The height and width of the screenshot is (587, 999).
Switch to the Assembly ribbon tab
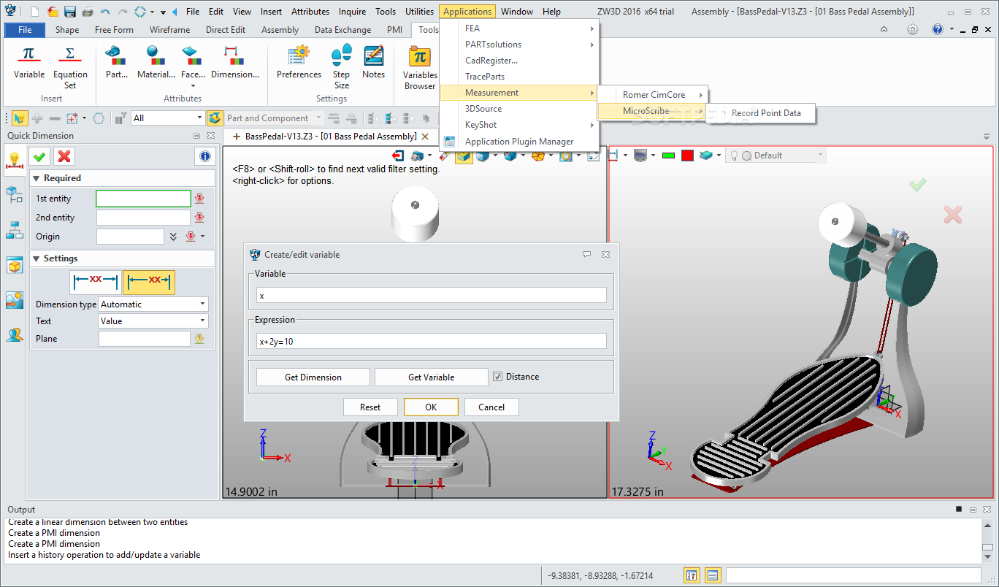280,30
